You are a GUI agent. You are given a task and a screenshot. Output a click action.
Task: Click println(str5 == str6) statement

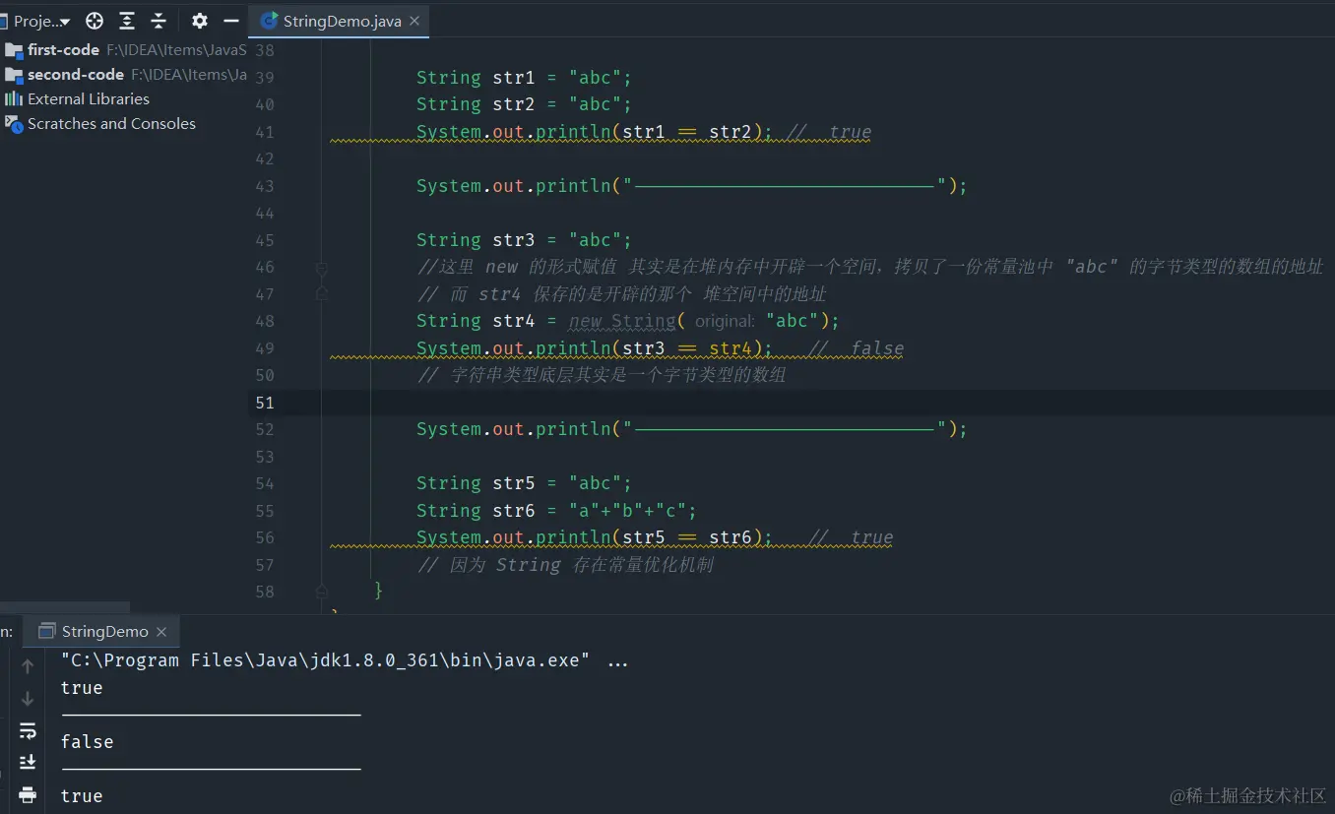click(x=595, y=537)
